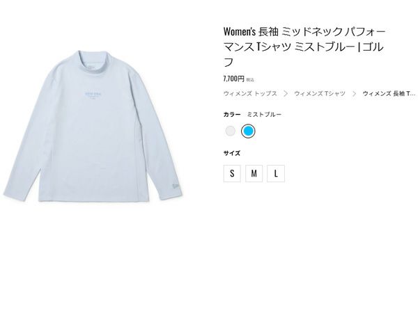Image resolution: width=418 pixels, height=313 pixels.
Task: Open the truncated ウィメンズ 長袖 breadcrumb link
Action: click(389, 94)
